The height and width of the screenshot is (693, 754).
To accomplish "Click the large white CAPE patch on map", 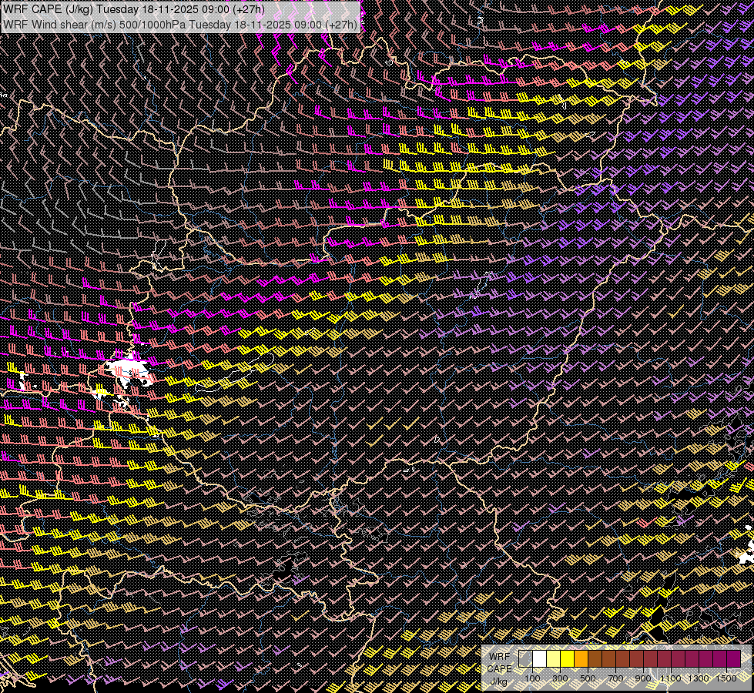I will (129, 370).
